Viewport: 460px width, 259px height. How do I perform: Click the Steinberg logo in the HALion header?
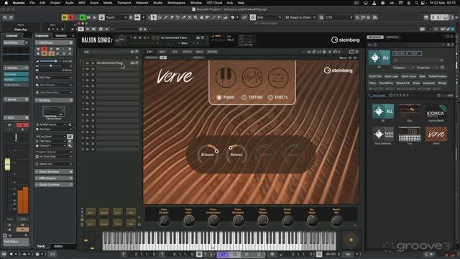coord(345,40)
